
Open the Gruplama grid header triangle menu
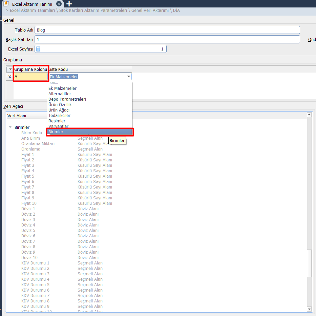pos(10,69)
